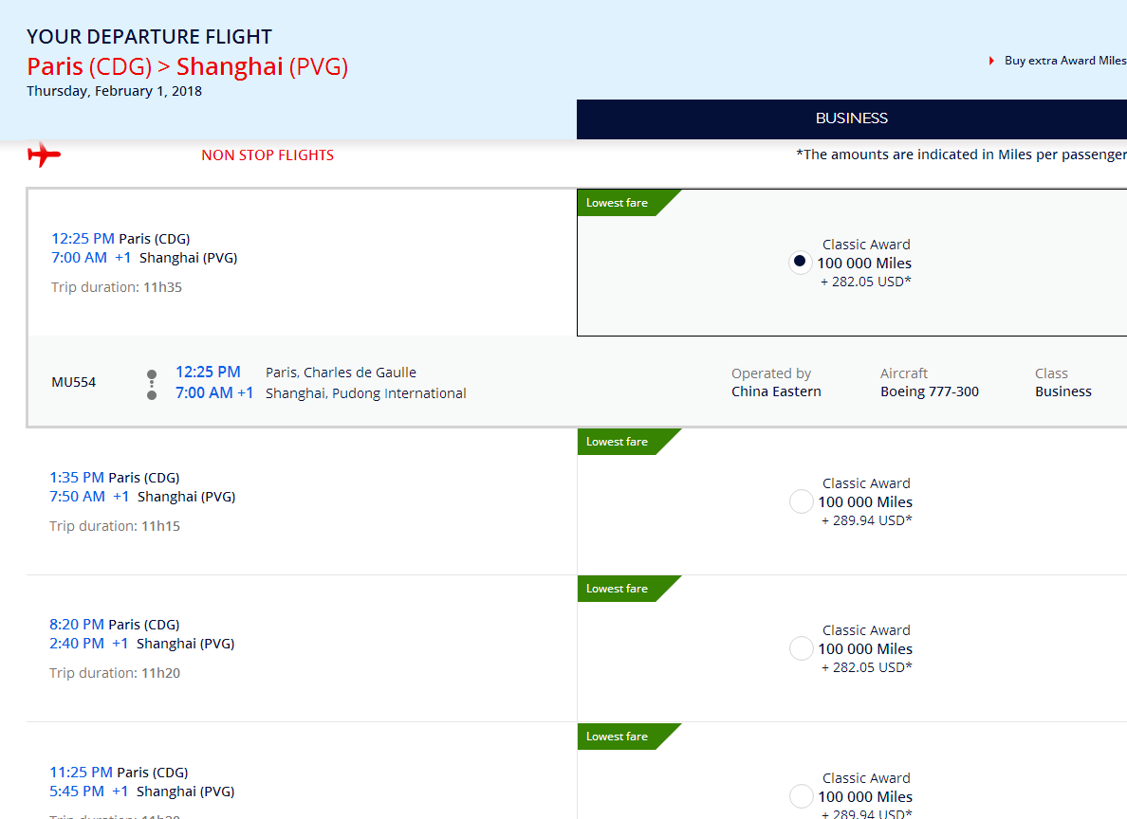Choose the 11:25 PM flight Classic Award radio
1127x819 pixels.
click(x=802, y=796)
